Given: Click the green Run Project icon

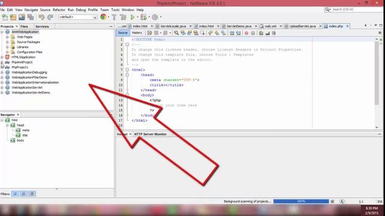Looking at the screenshot, I should click(132, 17).
